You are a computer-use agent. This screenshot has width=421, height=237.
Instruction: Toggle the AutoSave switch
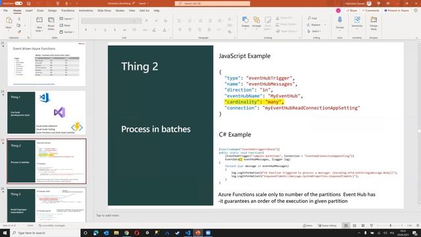(x=18, y=3)
